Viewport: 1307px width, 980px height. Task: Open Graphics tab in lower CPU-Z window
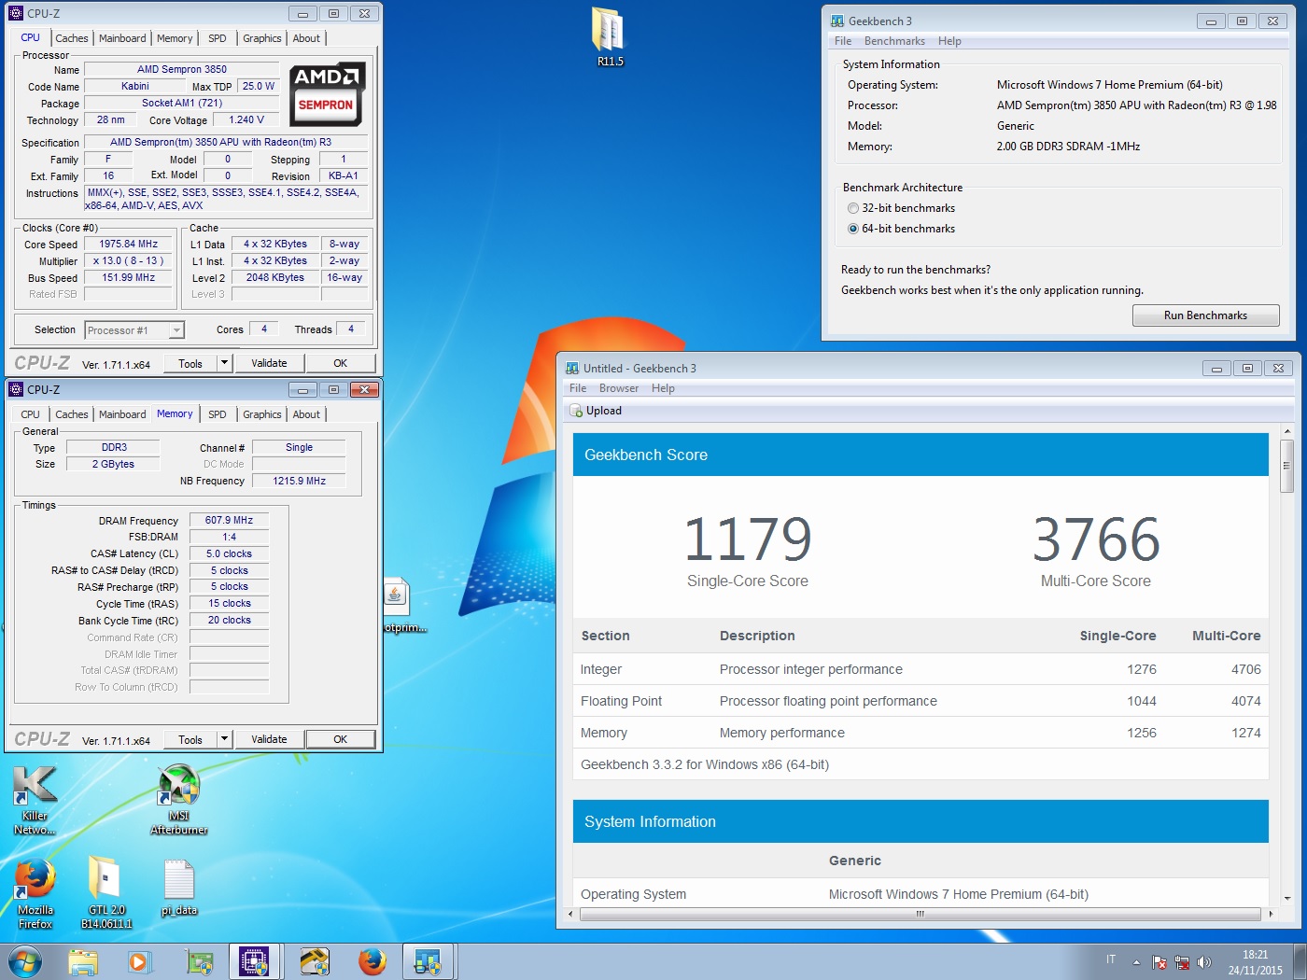click(x=262, y=414)
